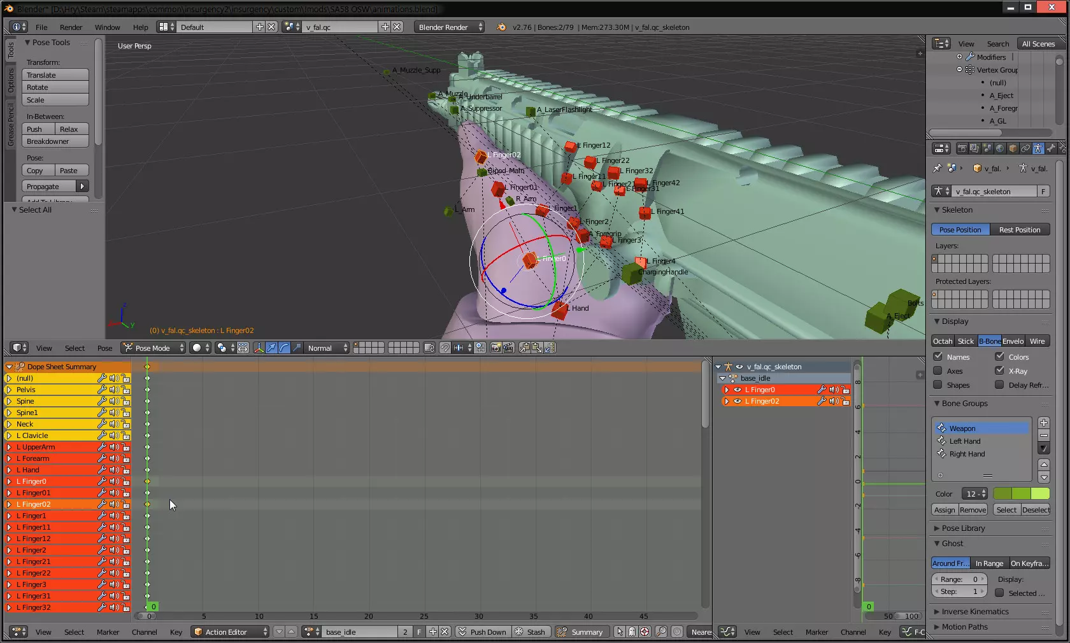Mute the L Hand channel speaker icon
The height and width of the screenshot is (643, 1070).
[x=113, y=470]
